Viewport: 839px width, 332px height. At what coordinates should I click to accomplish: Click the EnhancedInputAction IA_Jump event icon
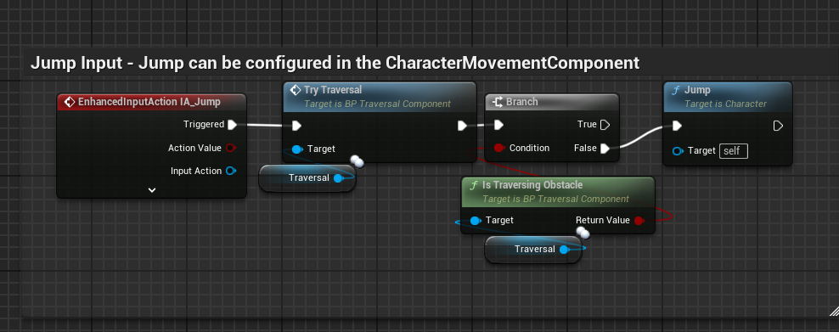[x=69, y=102]
